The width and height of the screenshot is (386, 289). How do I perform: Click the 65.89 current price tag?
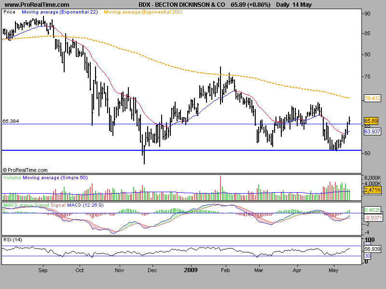[x=371, y=121]
